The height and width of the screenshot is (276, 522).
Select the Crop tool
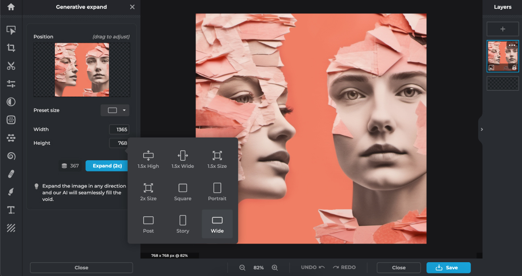tap(11, 48)
